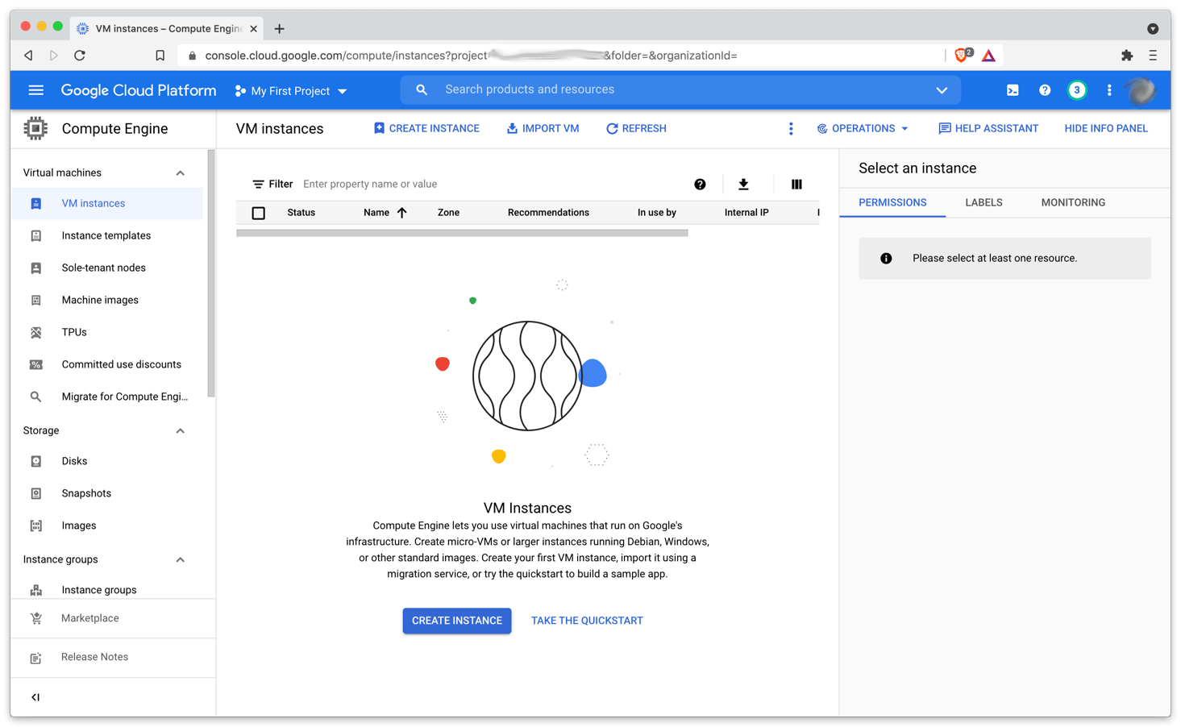Open the VM instances more actions menu
The width and height of the screenshot is (1181, 727).
point(791,129)
